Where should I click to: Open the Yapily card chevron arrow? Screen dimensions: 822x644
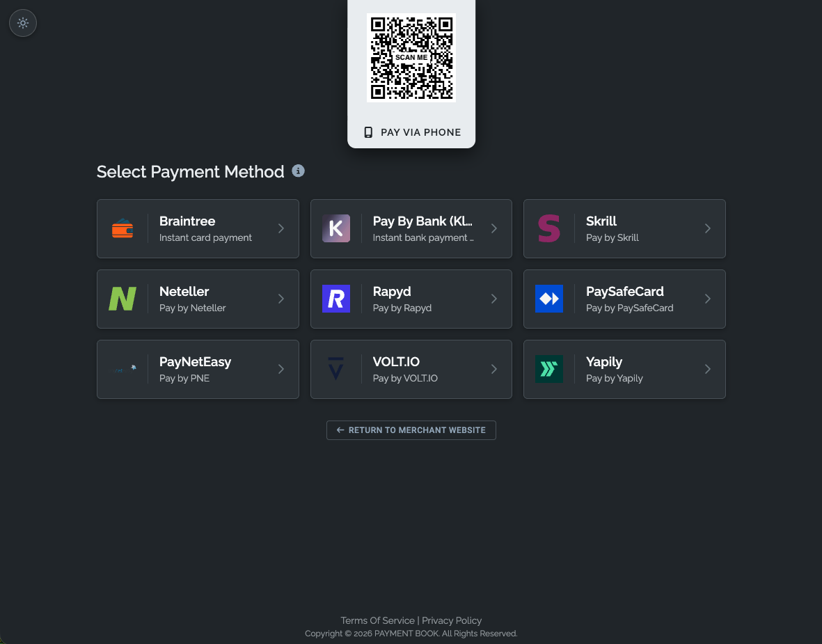coord(708,369)
